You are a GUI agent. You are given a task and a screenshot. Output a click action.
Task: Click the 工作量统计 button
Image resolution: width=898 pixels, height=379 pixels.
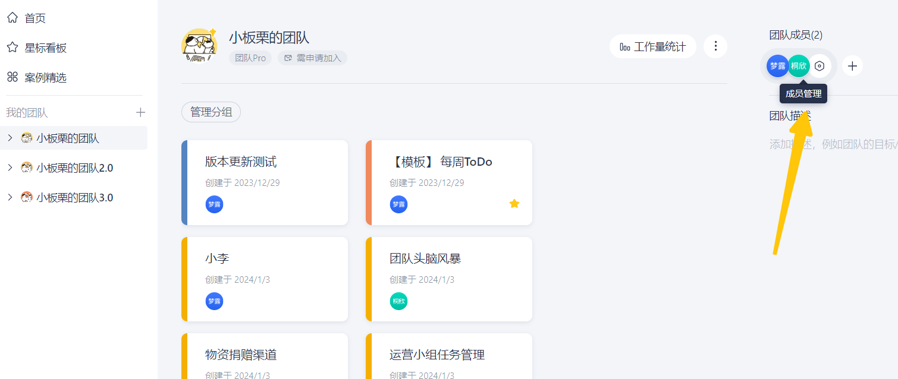[652, 46]
